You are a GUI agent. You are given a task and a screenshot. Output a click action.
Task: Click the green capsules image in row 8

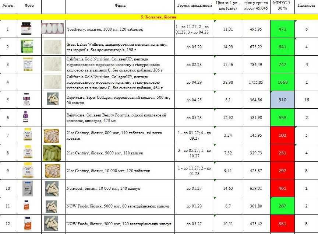(x=52, y=153)
